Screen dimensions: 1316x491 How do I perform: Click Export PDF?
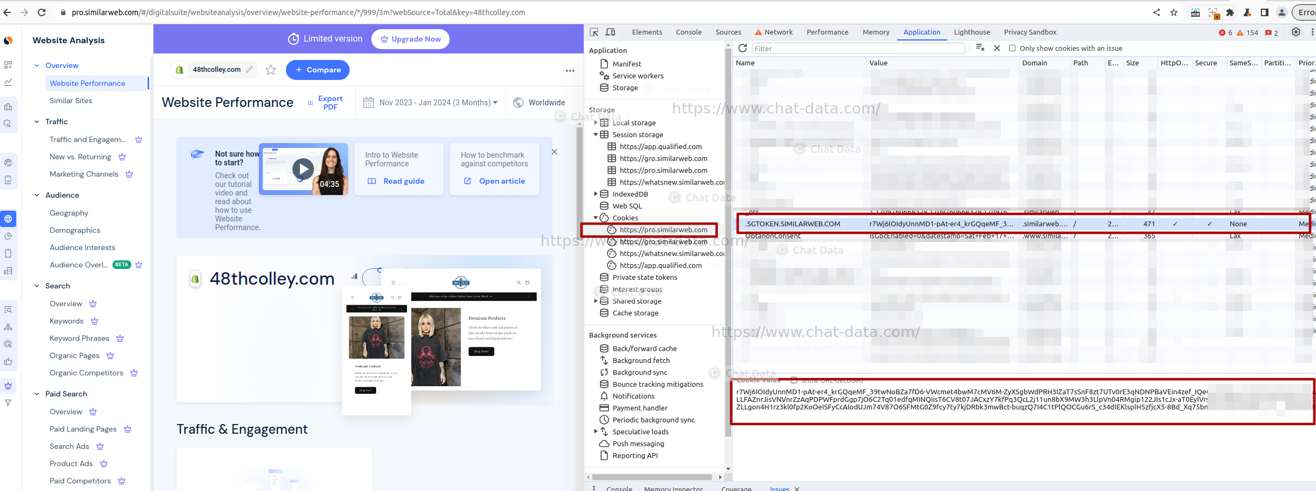click(325, 103)
